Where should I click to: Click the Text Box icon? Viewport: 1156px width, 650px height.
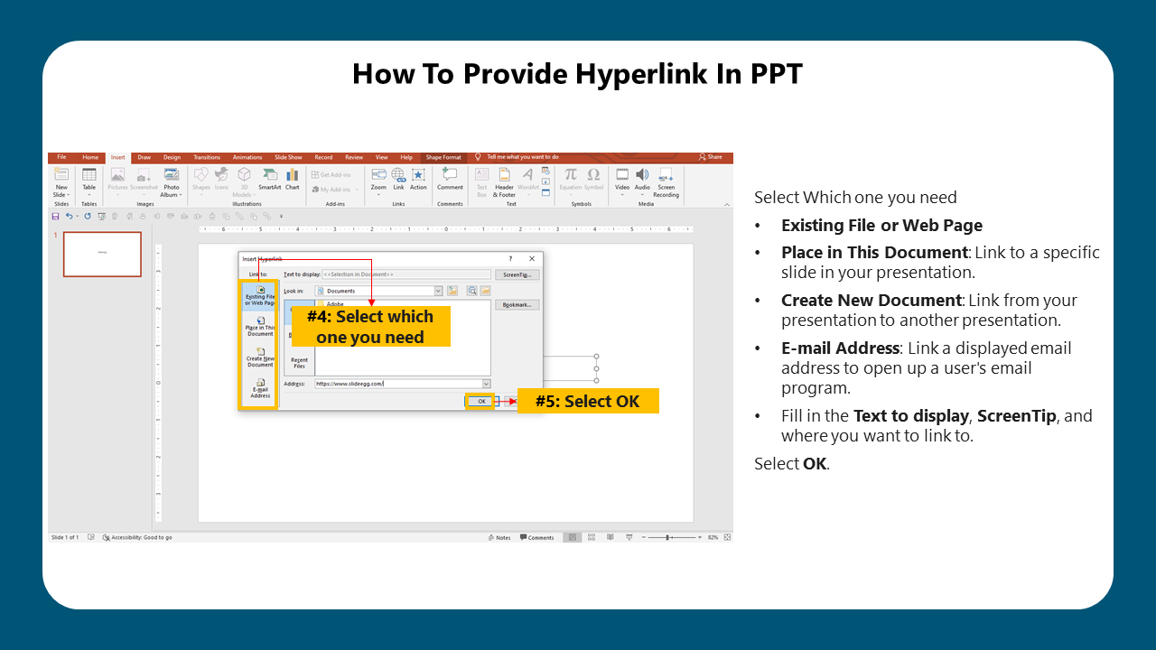tap(481, 174)
